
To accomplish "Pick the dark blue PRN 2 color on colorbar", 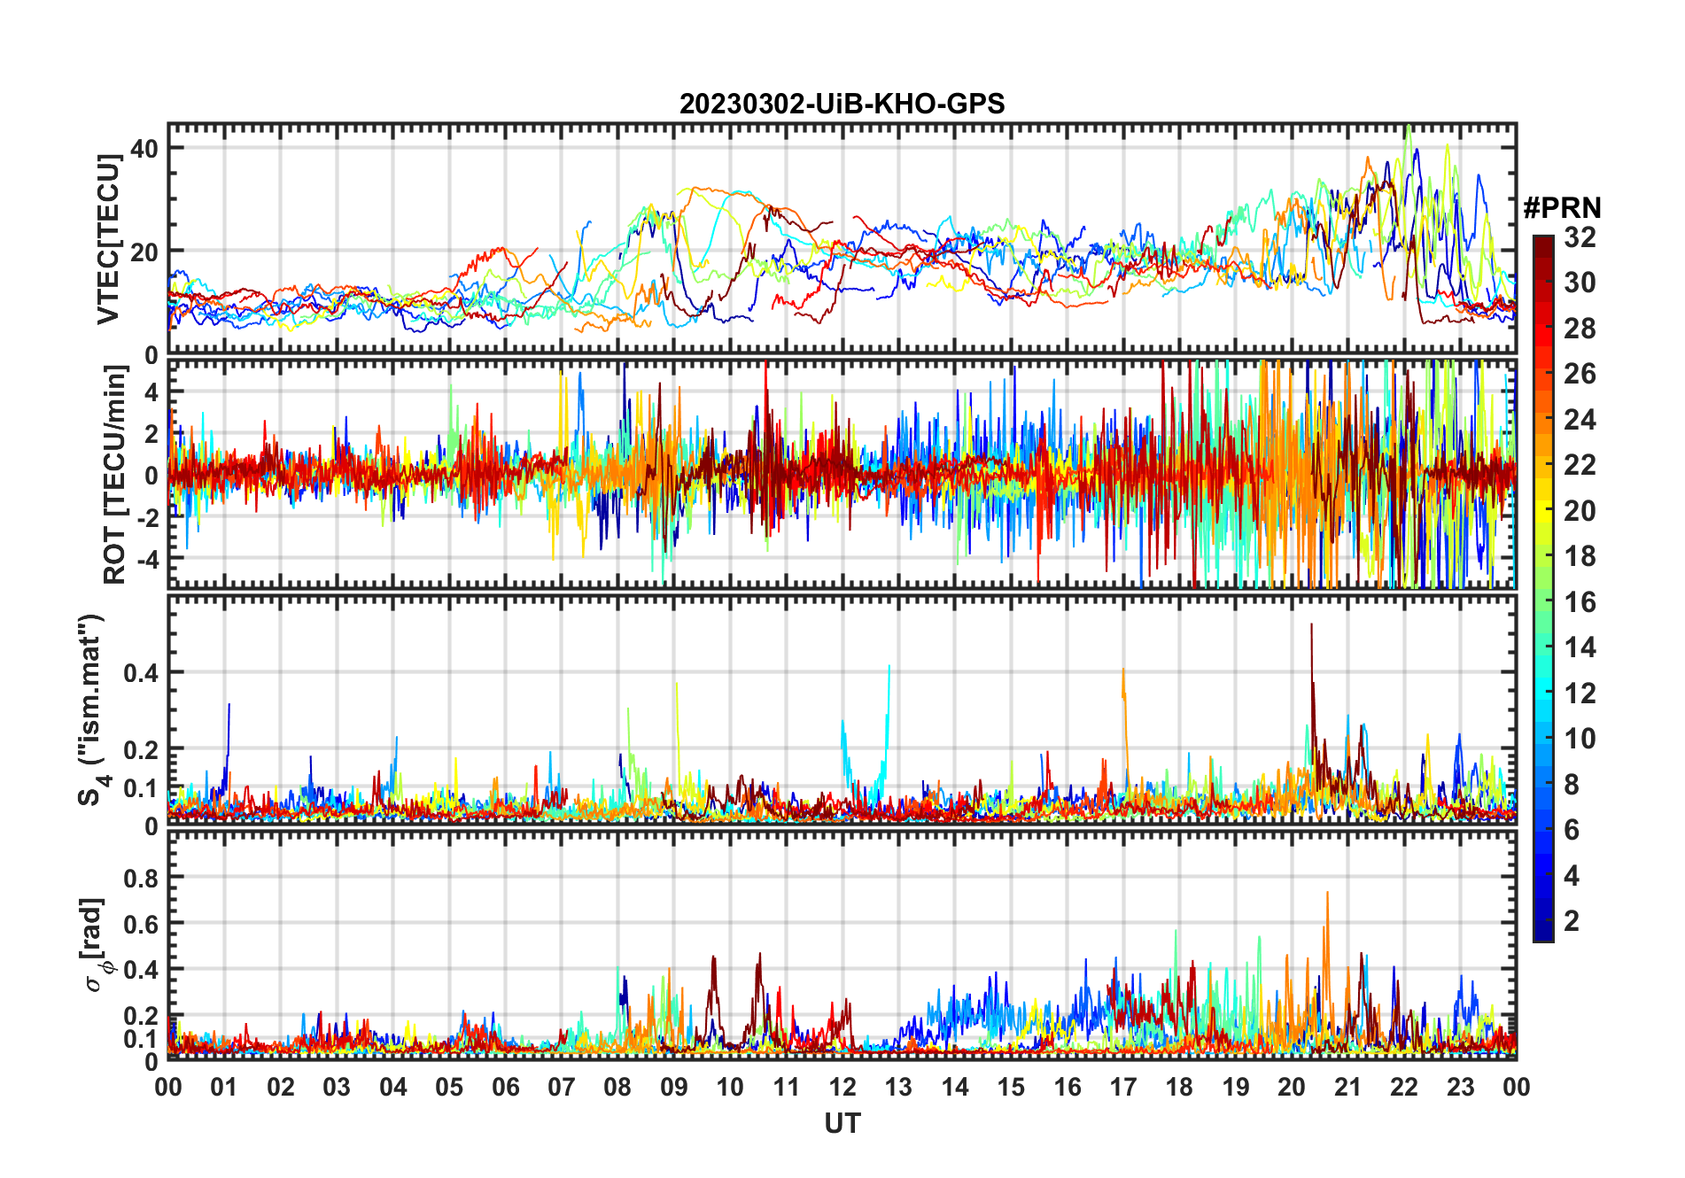I will 1543,921.
